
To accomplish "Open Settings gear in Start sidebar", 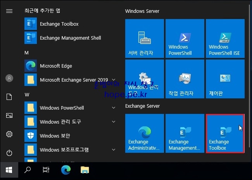I will [x=9, y=134].
